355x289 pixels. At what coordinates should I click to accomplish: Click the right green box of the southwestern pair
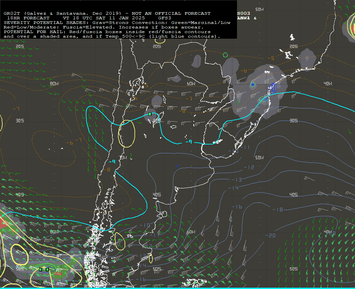click(x=47, y=269)
